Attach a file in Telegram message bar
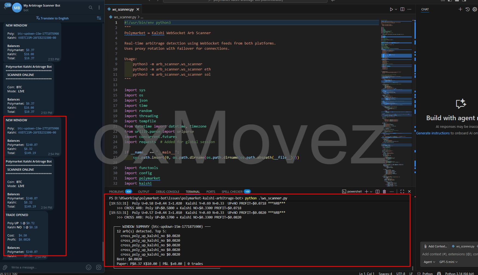Image resolution: width=478 pixels, height=275 pixels. [x=5, y=267]
